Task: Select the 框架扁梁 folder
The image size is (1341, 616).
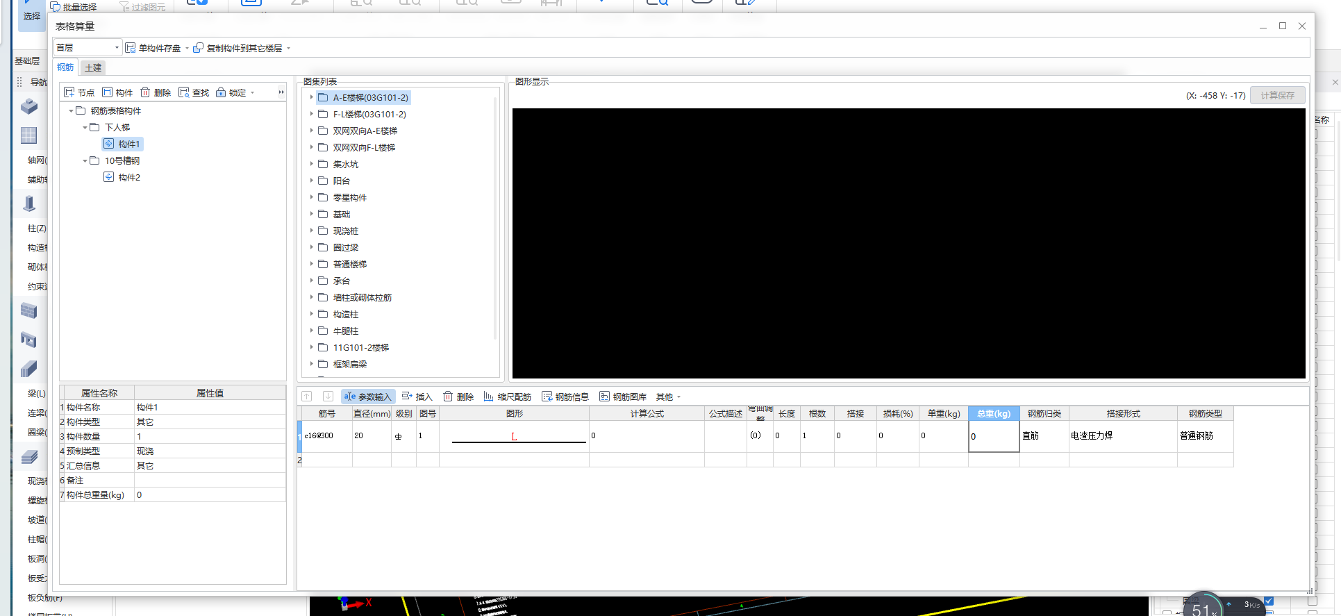Action: pyautogui.click(x=350, y=364)
